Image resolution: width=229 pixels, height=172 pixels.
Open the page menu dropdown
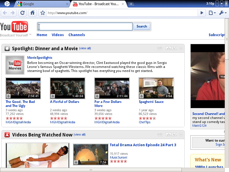tap(212, 13)
